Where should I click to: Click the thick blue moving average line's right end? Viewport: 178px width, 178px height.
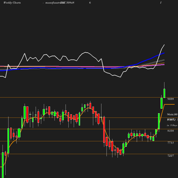(164, 53)
